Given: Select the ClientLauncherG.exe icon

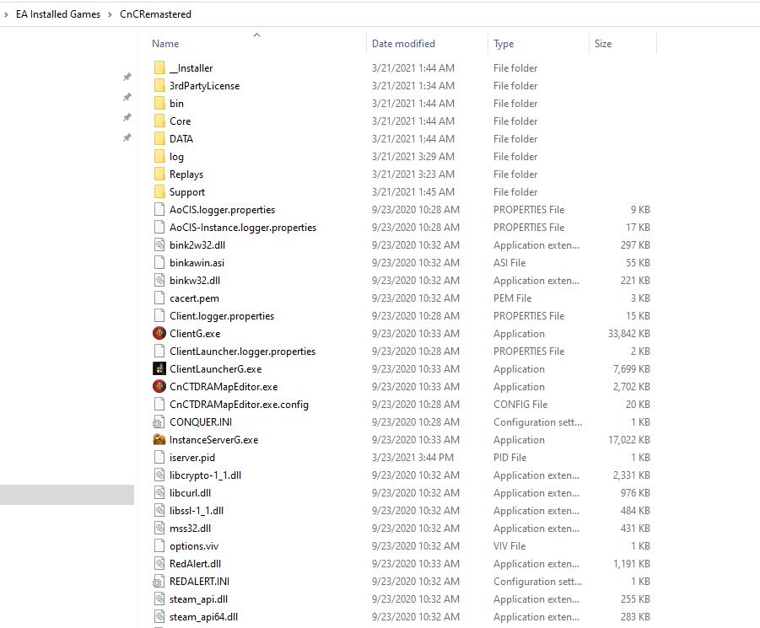Looking at the screenshot, I should (x=159, y=369).
